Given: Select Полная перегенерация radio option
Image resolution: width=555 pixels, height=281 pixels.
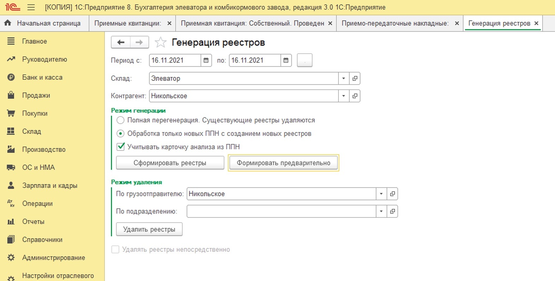Looking at the screenshot, I should pyautogui.click(x=120, y=120).
